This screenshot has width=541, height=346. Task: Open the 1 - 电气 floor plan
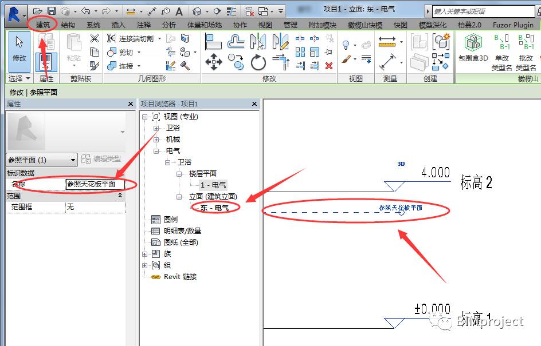point(213,185)
